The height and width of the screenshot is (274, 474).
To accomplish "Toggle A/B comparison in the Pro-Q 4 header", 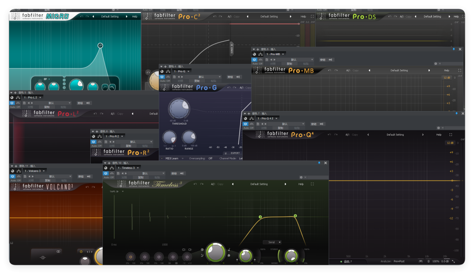I will tap(347, 135).
